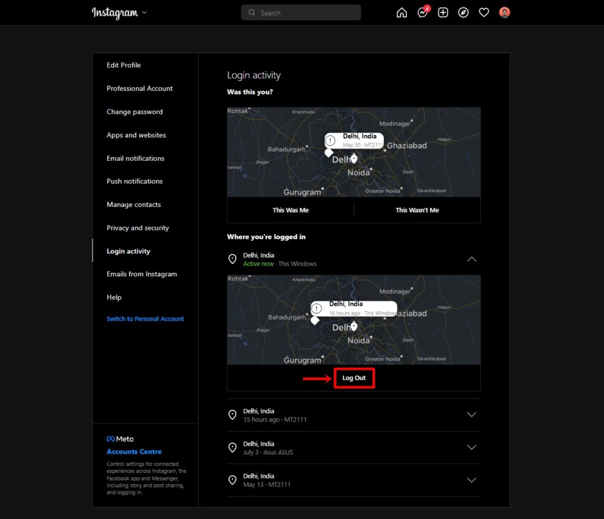Switch to the Push notifications section
Viewport: 604px width, 519px height.
pyautogui.click(x=134, y=181)
